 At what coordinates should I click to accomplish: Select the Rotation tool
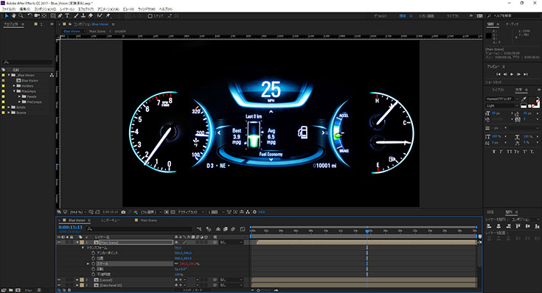(29, 16)
